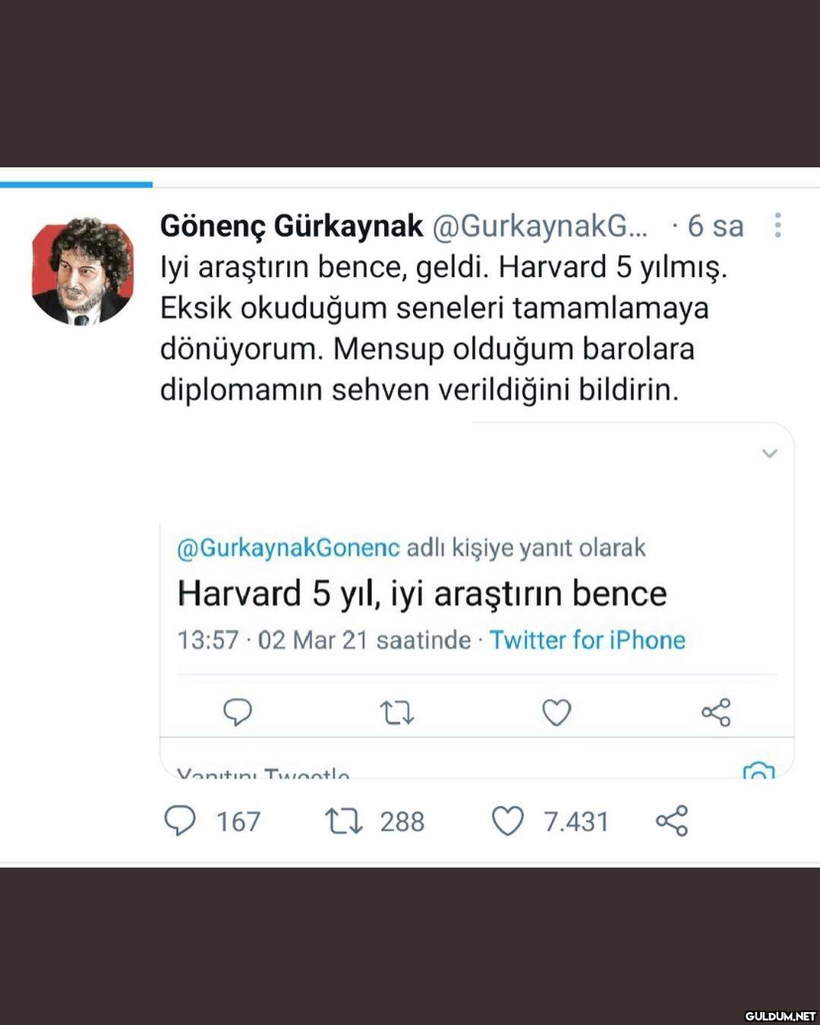Click the reply icon showing 167
The height and width of the screenshot is (1025, 820).
click(x=180, y=821)
